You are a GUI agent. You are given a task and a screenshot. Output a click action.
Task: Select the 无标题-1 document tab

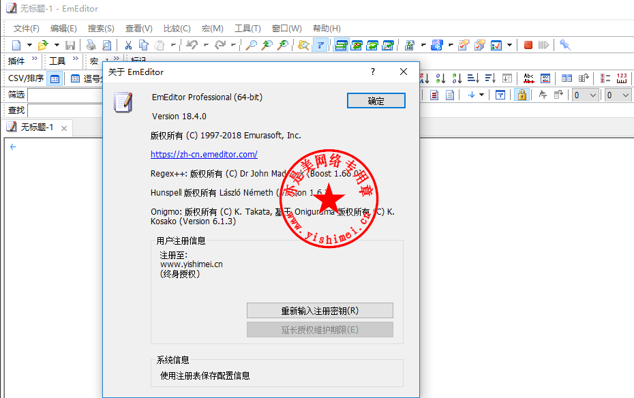(x=37, y=127)
